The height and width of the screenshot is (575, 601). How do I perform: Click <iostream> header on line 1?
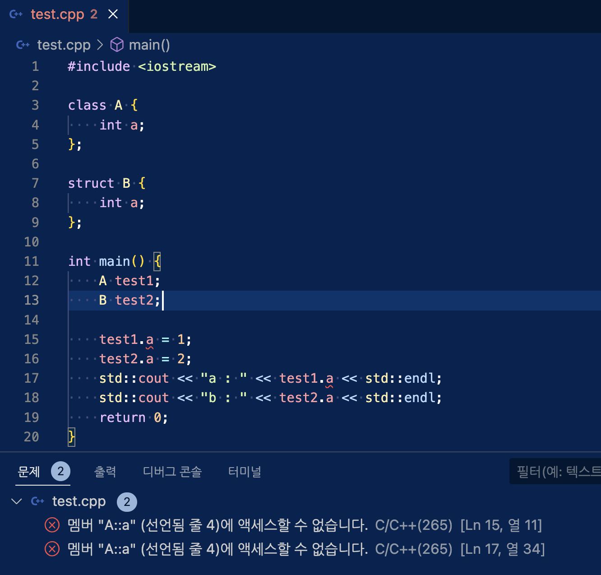point(177,67)
